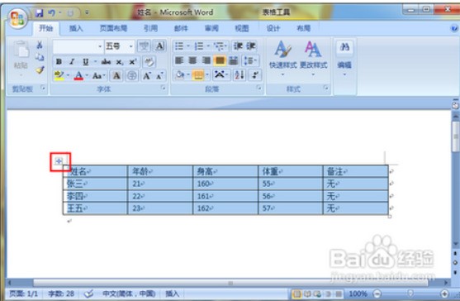Toggle show/hide paragraph marks

(255, 75)
